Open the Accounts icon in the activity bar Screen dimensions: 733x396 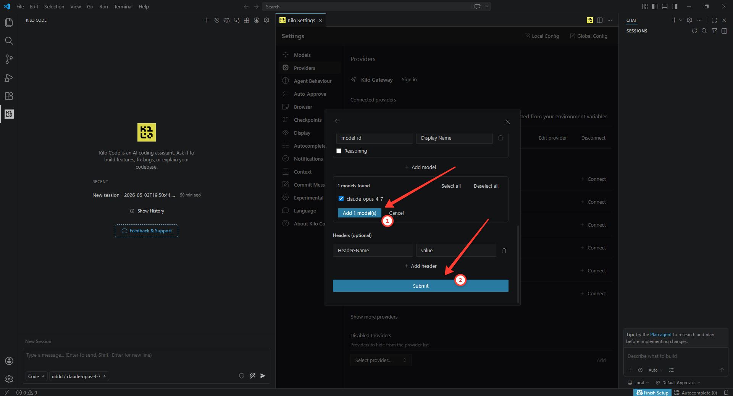click(9, 361)
